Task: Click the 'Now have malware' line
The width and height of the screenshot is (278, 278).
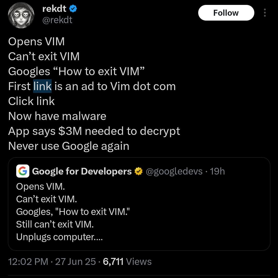Action: click(57, 116)
